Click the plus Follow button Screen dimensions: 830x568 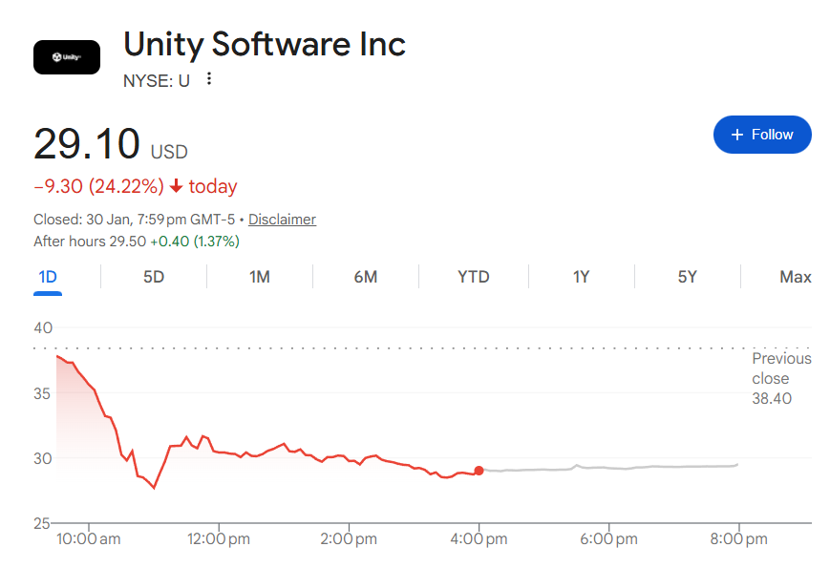pyautogui.click(x=762, y=135)
